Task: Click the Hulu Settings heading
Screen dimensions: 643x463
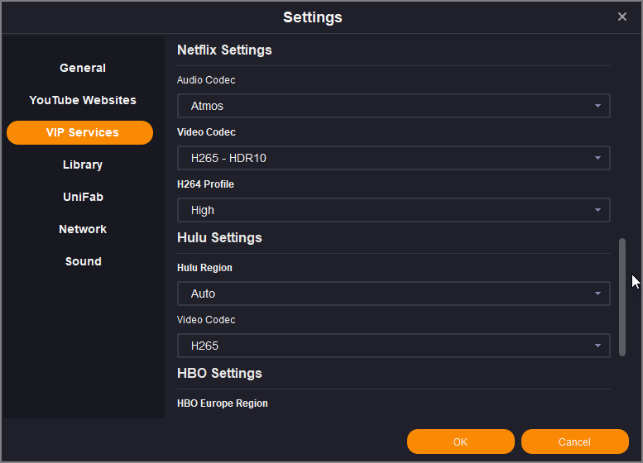Action: click(x=219, y=237)
